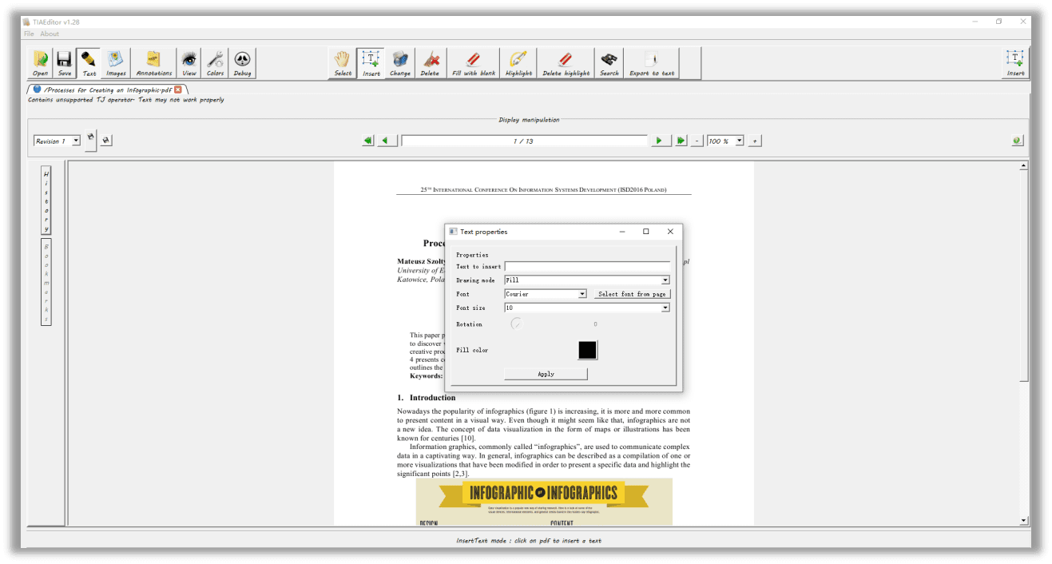Screen dimensions: 1052x564
Task: Open the Annotations tool group
Action: point(154,63)
